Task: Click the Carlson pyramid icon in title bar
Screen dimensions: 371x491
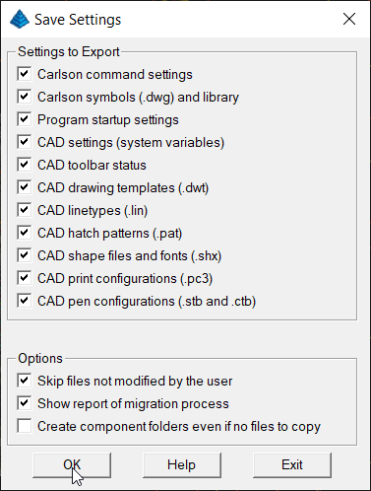Action: [20, 19]
